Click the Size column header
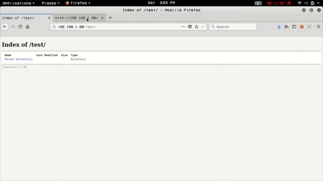The image size is (323, 181). coord(64,55)
